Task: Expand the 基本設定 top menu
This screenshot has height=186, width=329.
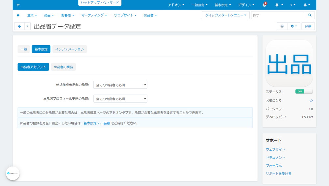Action: click(x=223, y=5)
